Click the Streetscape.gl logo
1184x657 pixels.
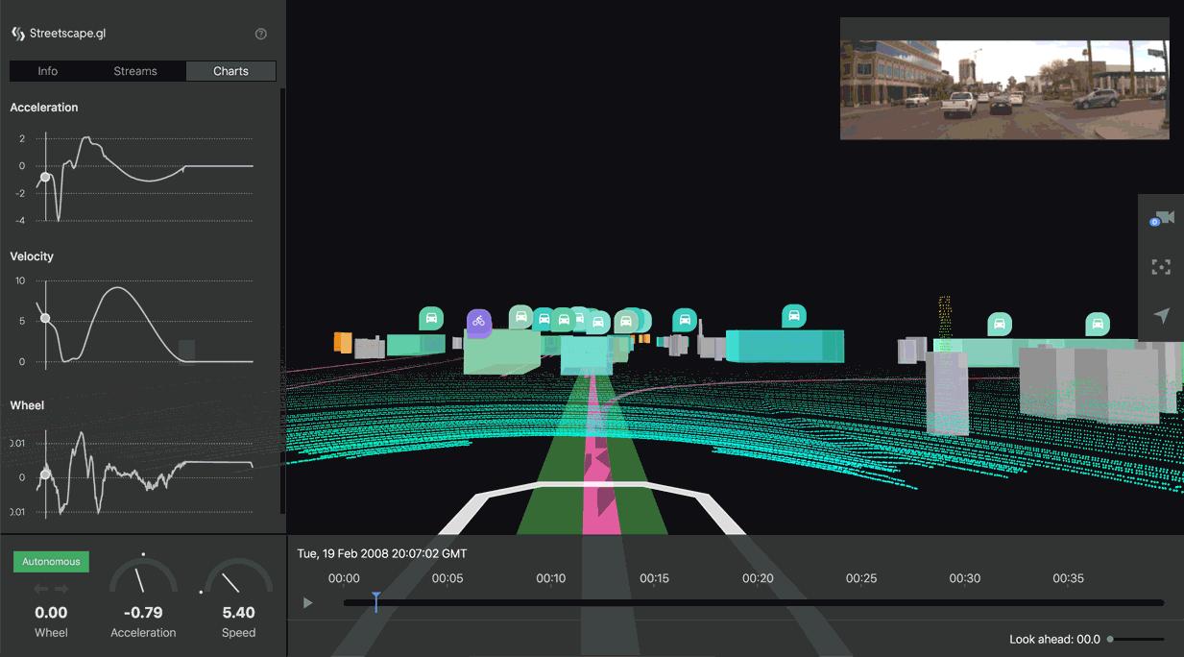click(17, 33)
